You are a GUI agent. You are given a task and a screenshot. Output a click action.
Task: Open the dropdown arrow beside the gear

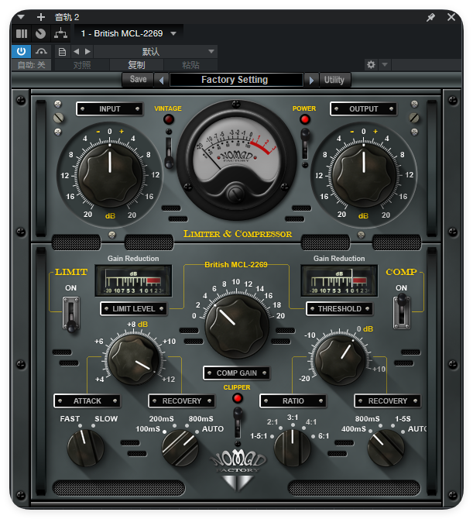coord(385,64)
